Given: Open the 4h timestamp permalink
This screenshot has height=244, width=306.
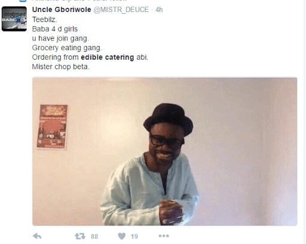Looking at the screenshot, I should tap(159, 10).
